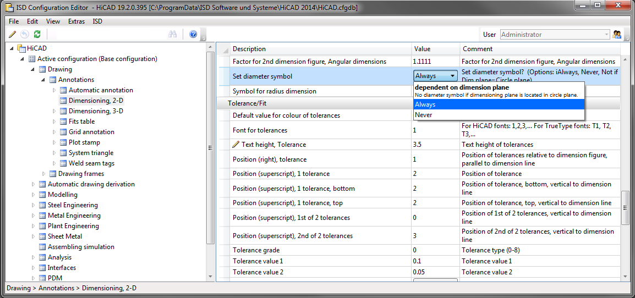
Task: Click the Text height, Tolerance value field
Action: coord(435,145)
